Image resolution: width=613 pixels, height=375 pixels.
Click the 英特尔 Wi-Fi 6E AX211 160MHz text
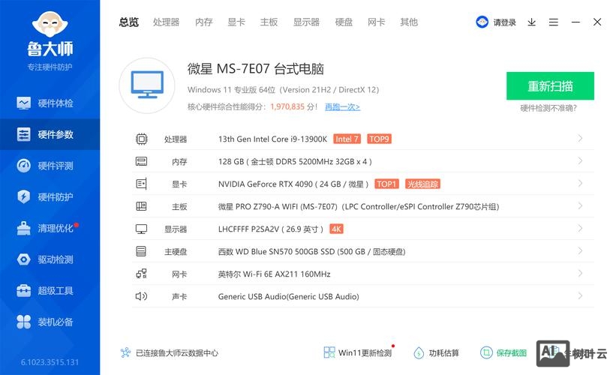click(274, 274)
